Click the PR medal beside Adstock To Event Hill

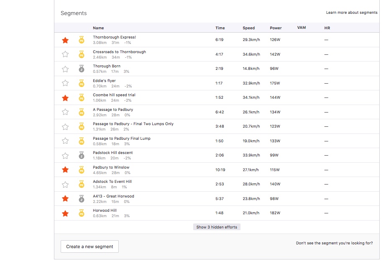pyautogui.click(x=82, y=184)
